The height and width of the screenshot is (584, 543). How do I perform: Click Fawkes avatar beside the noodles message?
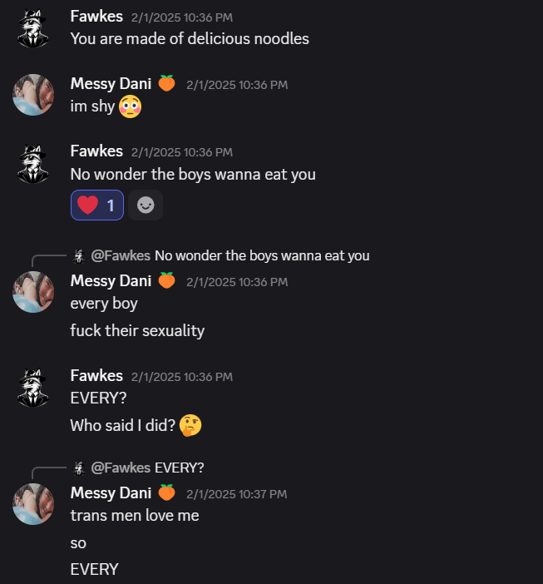[x=33, y=28]
